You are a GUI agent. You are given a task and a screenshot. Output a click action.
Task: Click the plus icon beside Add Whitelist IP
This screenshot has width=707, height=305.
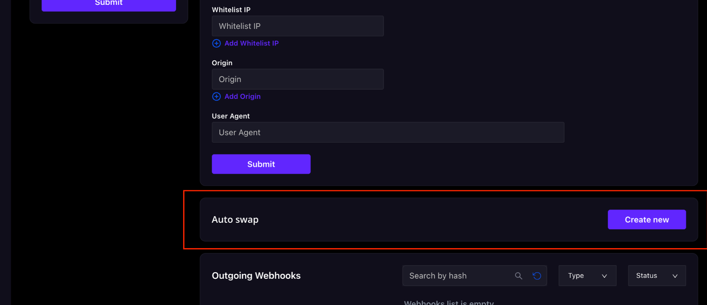point(216,43)
